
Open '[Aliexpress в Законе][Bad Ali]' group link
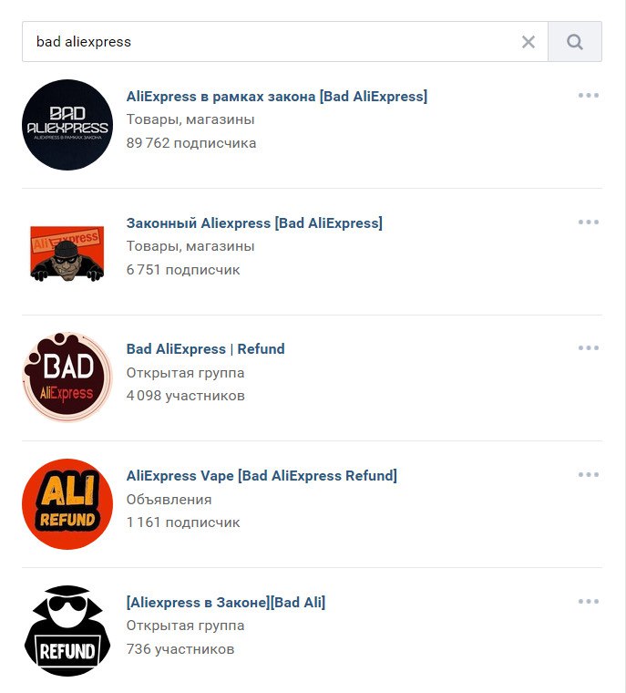[x=225, y=602]
